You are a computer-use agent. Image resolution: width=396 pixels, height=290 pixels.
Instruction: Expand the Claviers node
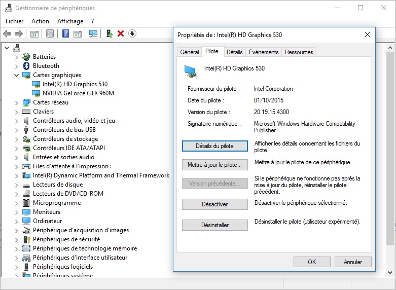click(x=16, y=112)
